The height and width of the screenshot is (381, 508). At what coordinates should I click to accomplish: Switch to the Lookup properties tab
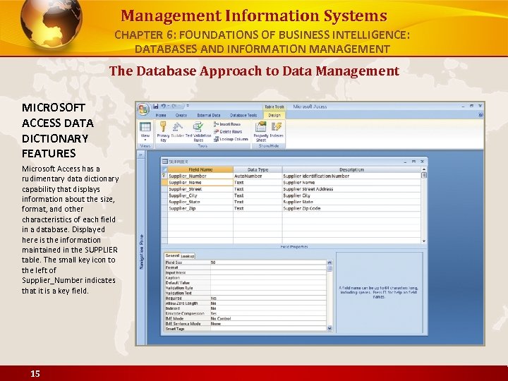tap(187, 256)
